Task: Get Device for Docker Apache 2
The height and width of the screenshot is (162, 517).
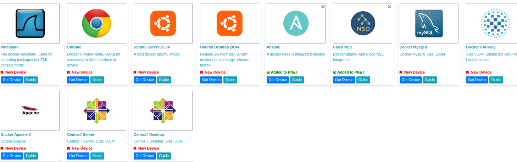Action: pyautogui.click(x=12, y=156)
